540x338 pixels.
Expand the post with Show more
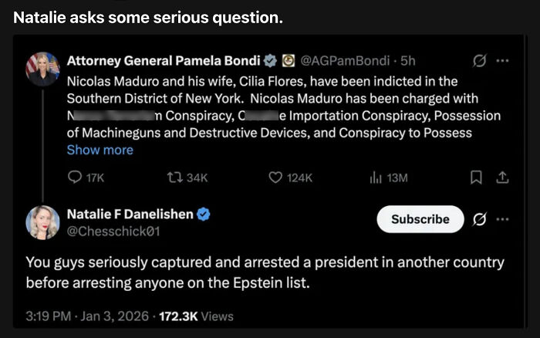click(x=100, y=150)
